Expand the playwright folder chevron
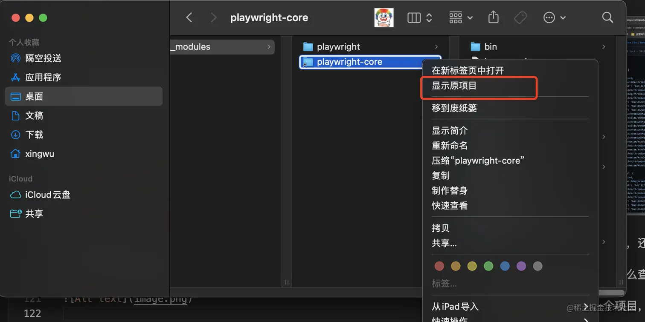Viewport: 645px width, 322px height. tap(436, 47)
